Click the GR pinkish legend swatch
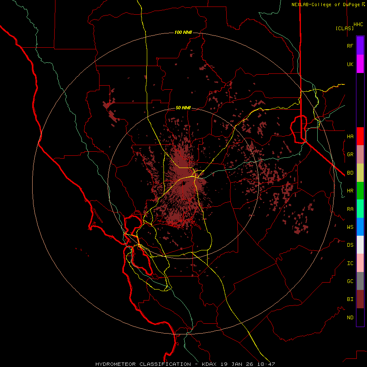The height and width of the screenshot is (367, 367). [x=360, y=154]
